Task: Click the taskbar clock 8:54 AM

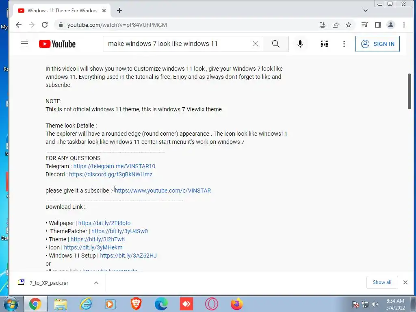Action: tap(395, 304)
